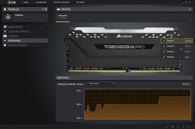Image resolution: width=195 pixels, height=129 pixels.
Task: Click the Lighting Effects lightning bolt icon
Action: [5, 31]
